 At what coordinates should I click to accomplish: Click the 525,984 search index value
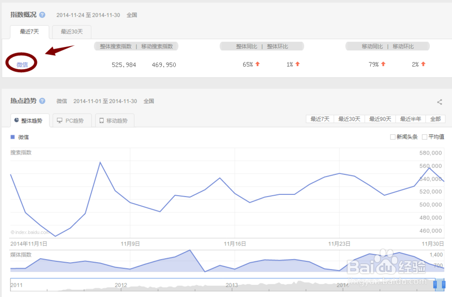click(124, 65)
